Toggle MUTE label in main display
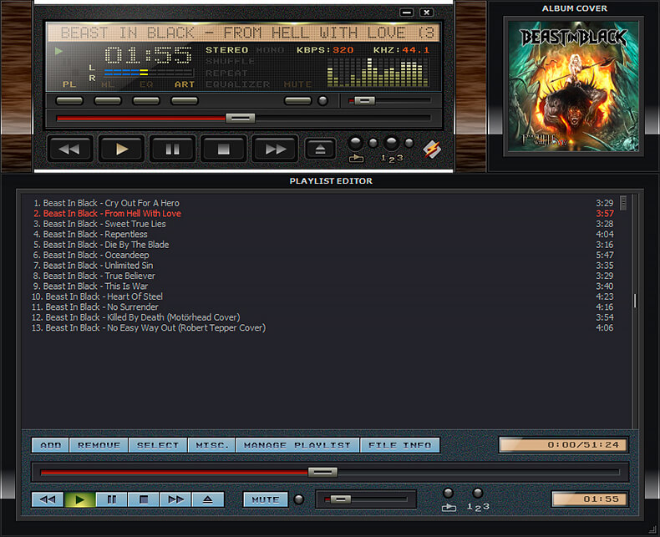The width and height of the screenshot is (660, 537). 297,84
